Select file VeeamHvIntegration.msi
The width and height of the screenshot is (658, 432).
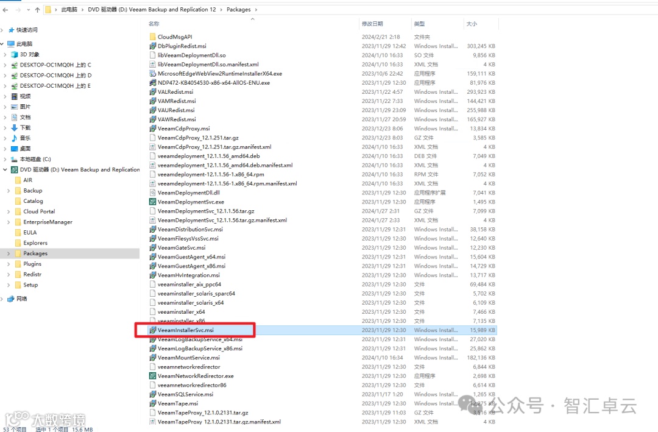click(189, 275)
